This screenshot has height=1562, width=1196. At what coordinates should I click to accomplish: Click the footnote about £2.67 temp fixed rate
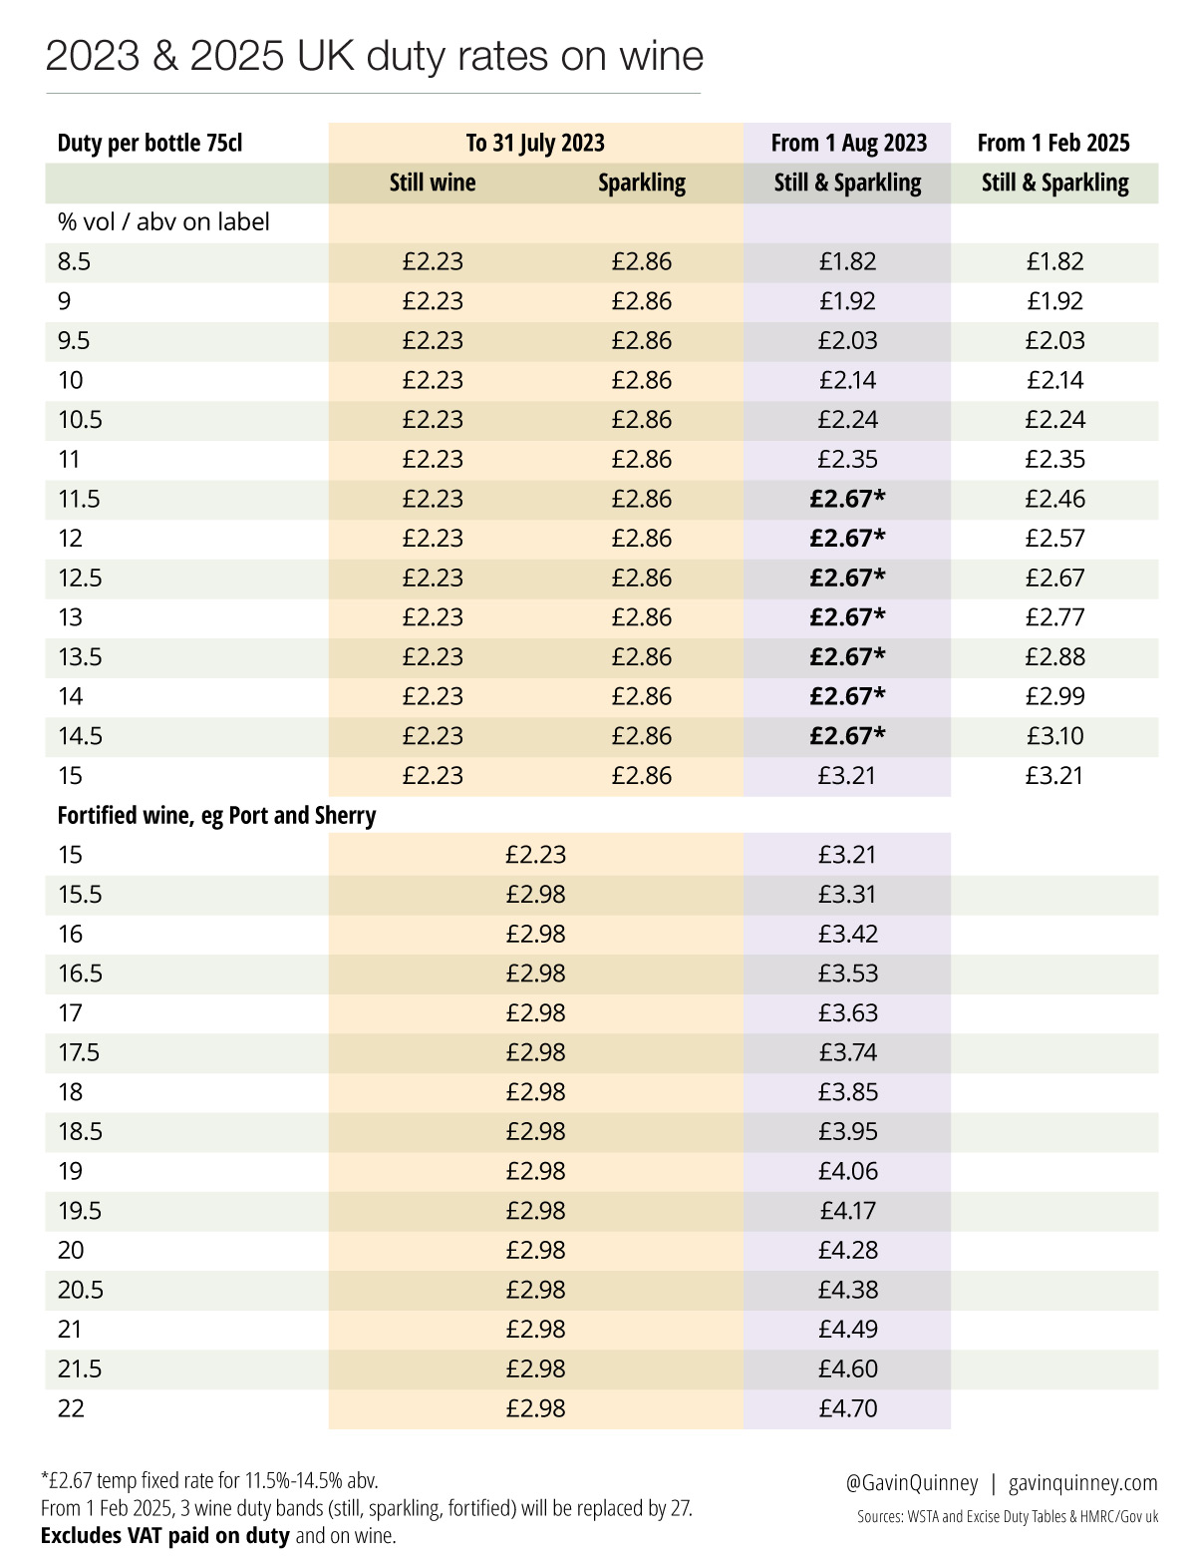coord(209,1479)
